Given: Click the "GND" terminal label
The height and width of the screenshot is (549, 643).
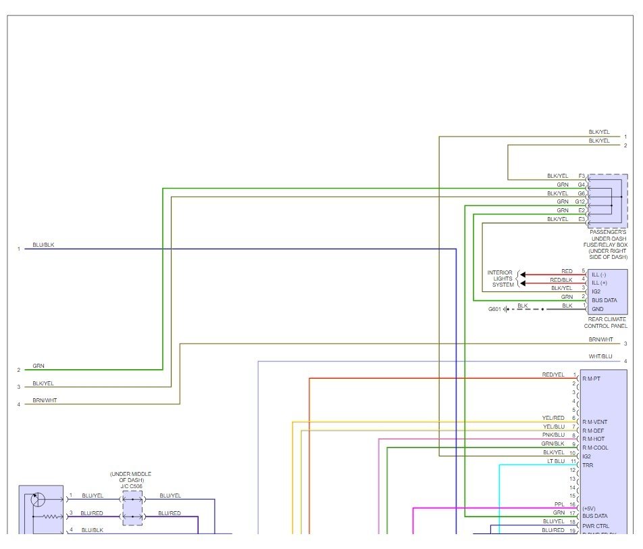Looking at the screenshot, I should pyautogui.click(x=598, y=309).
